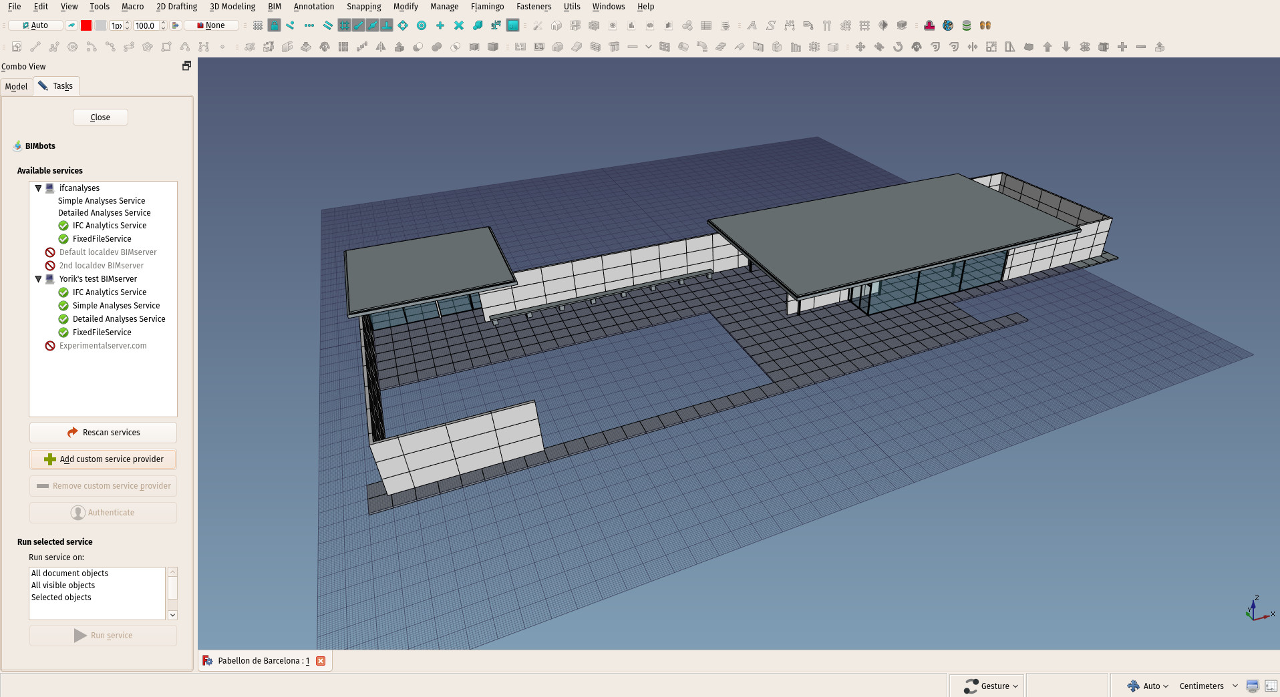This screenshot has height=697, width=1280.
Task: Click the mirror tool icon
Action: [381, 47]
